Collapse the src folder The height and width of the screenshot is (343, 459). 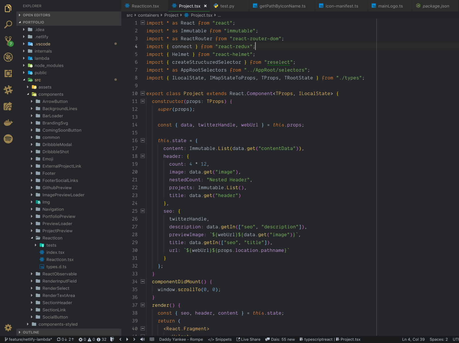(69, 80)
